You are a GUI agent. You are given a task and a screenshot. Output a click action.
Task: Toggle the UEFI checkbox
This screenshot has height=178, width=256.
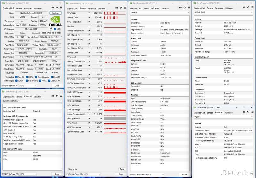point(55,29)
